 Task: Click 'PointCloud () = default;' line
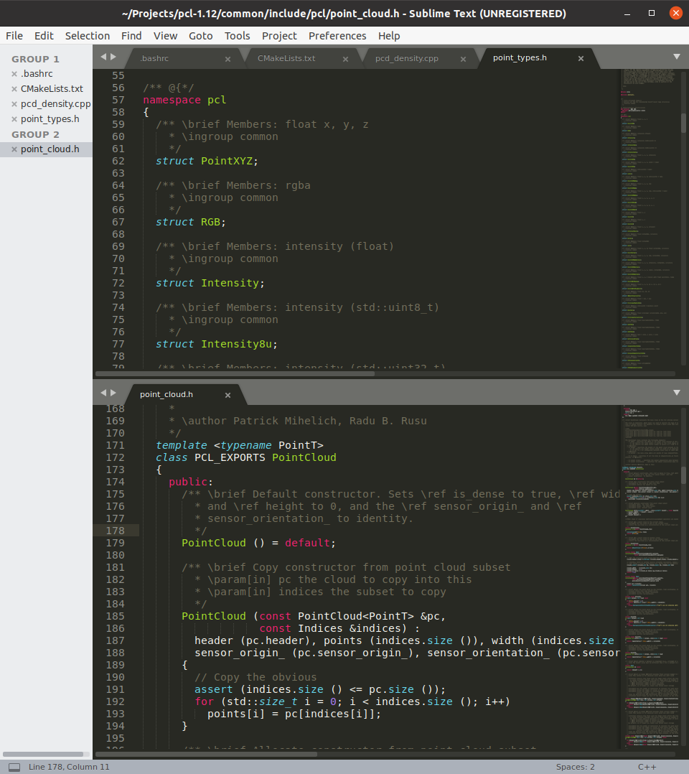pyautogui.click(x=258, y=543)
